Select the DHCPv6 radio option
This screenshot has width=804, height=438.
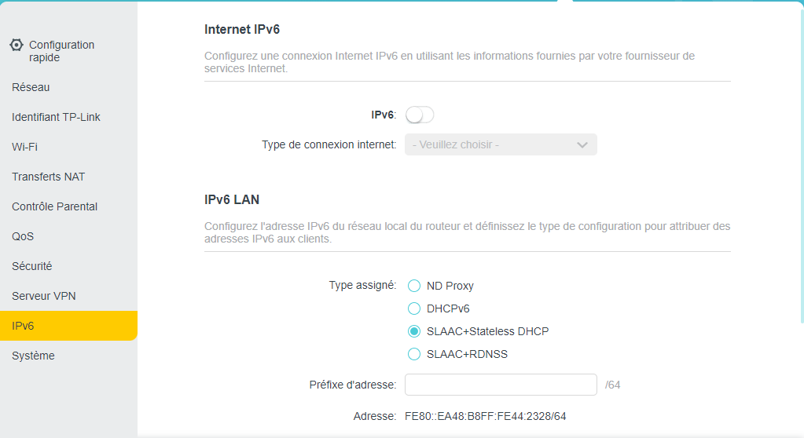414,308
